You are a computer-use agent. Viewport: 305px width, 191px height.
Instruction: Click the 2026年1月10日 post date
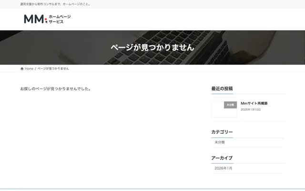coord(251,110)
